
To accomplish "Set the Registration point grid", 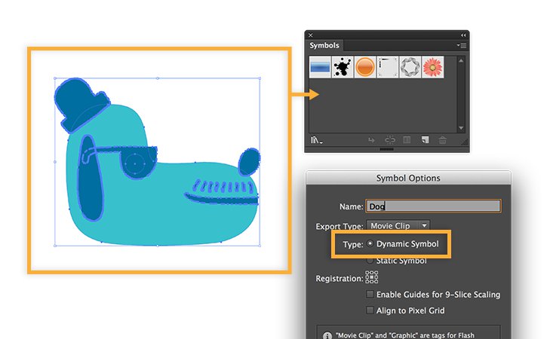I will coord(371,277).
